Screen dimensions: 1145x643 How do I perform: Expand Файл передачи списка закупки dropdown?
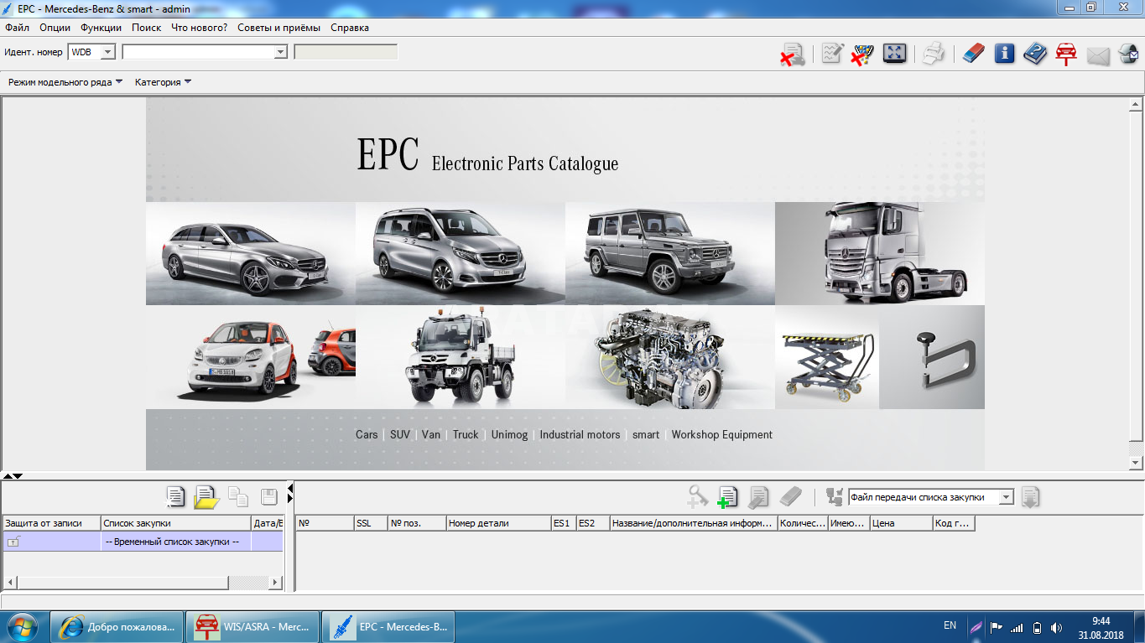[1007, 497]
